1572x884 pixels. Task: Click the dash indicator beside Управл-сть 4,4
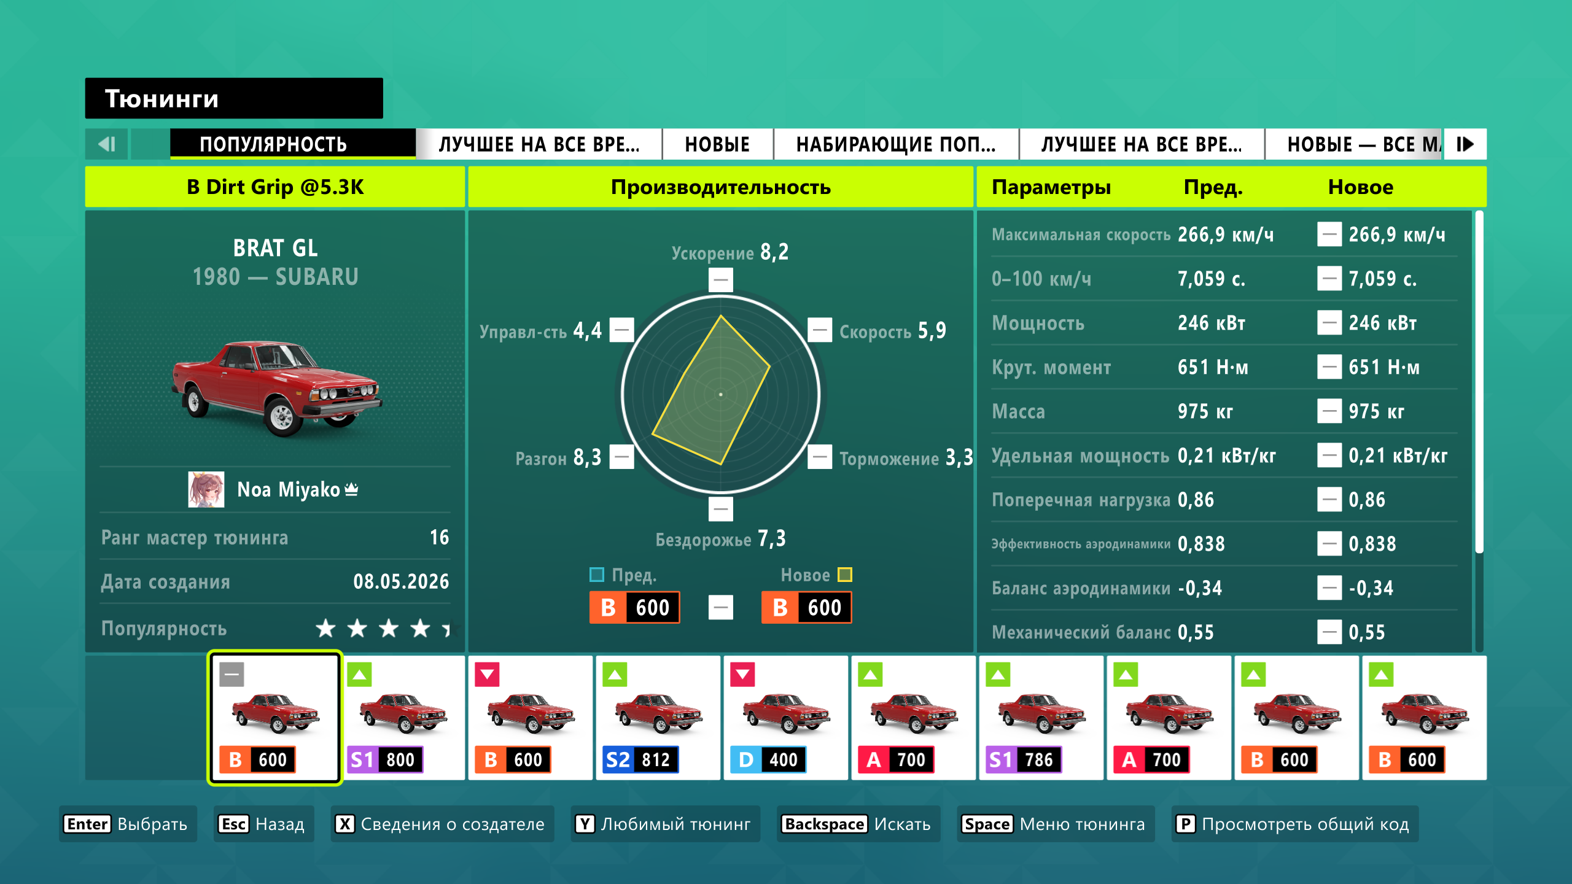[x=621, y=330]
